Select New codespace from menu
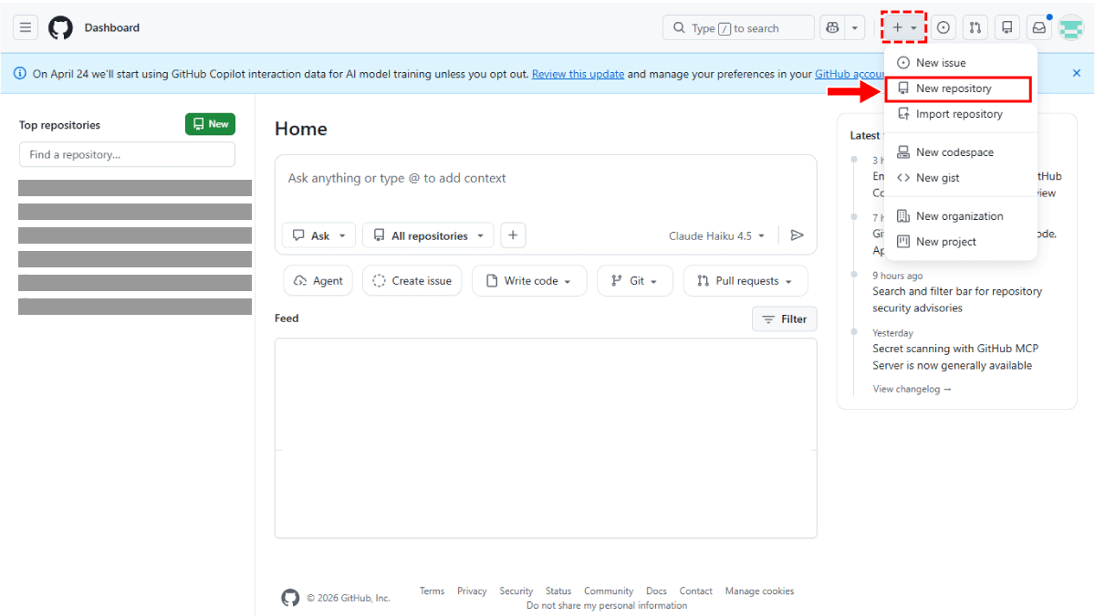This screenshot has width=1095, height=616. pos(961,152)
